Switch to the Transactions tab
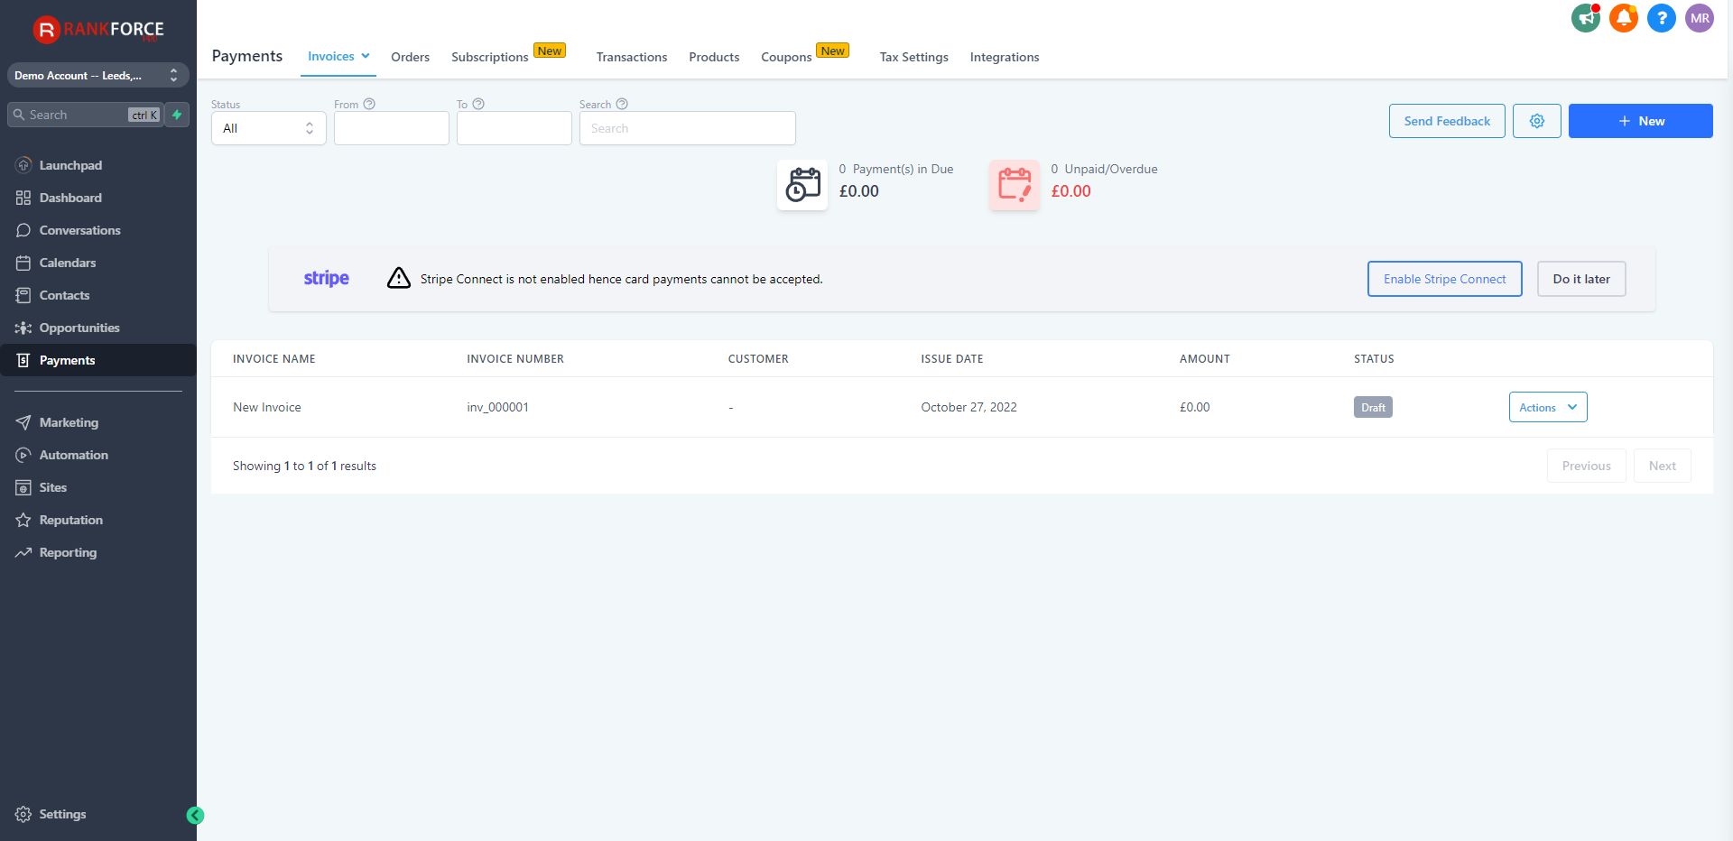Screen dimensions: 1733x841 pos(631,57)
